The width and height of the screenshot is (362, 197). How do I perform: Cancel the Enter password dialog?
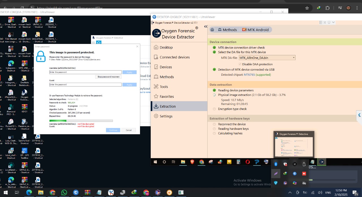(129, 130)
